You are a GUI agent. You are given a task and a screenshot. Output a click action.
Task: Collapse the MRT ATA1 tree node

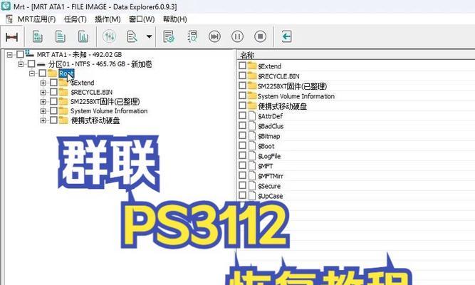pos(10,55)
